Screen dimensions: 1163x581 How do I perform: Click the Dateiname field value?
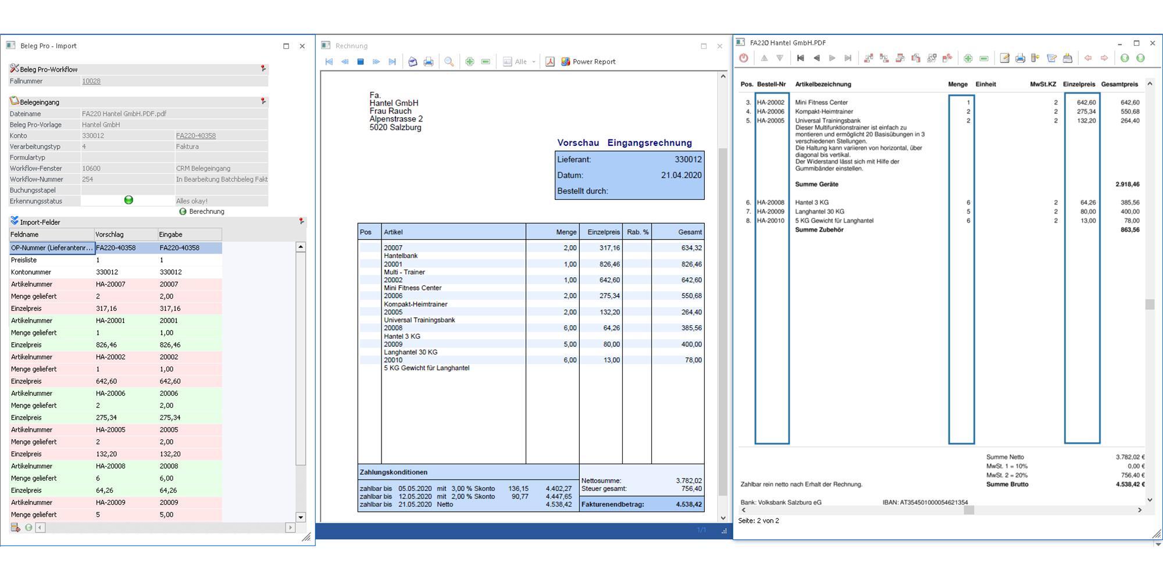click(174, 114)
